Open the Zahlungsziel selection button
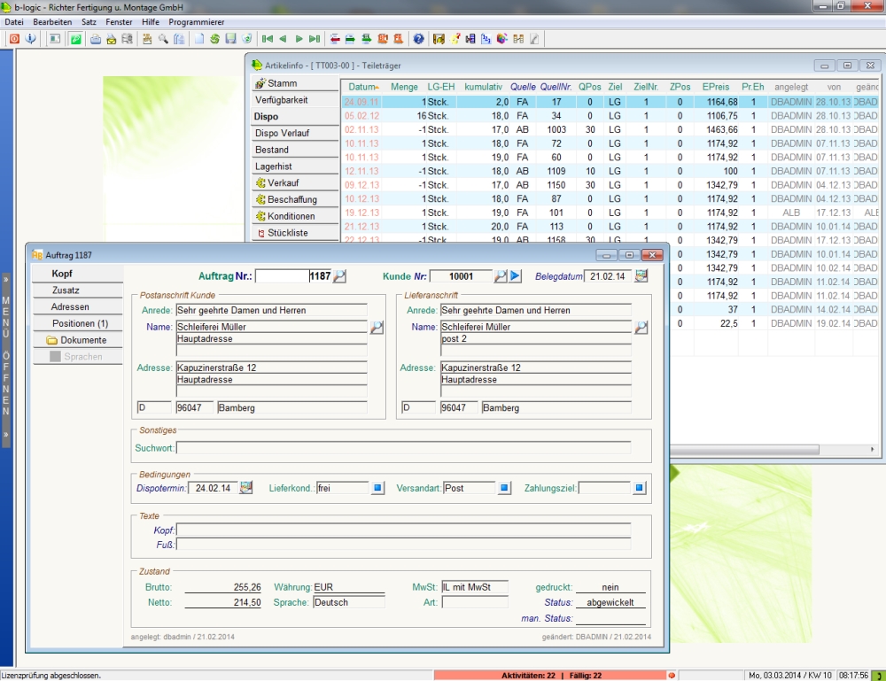The image size is (886, 681). [x=640, y=488]
